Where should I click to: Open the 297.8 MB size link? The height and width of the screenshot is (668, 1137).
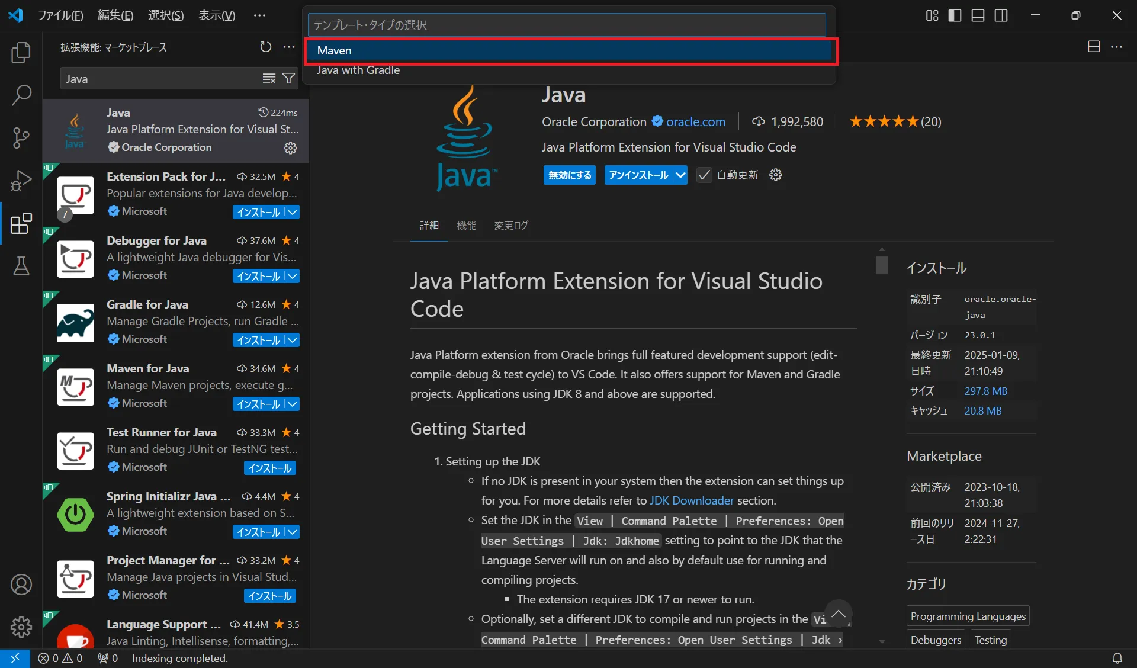[985, 391]
